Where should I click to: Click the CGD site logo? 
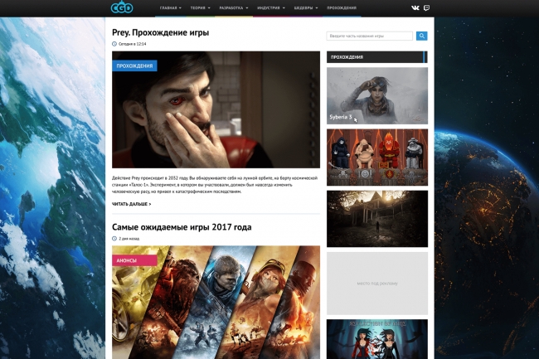tap(122, 7)
